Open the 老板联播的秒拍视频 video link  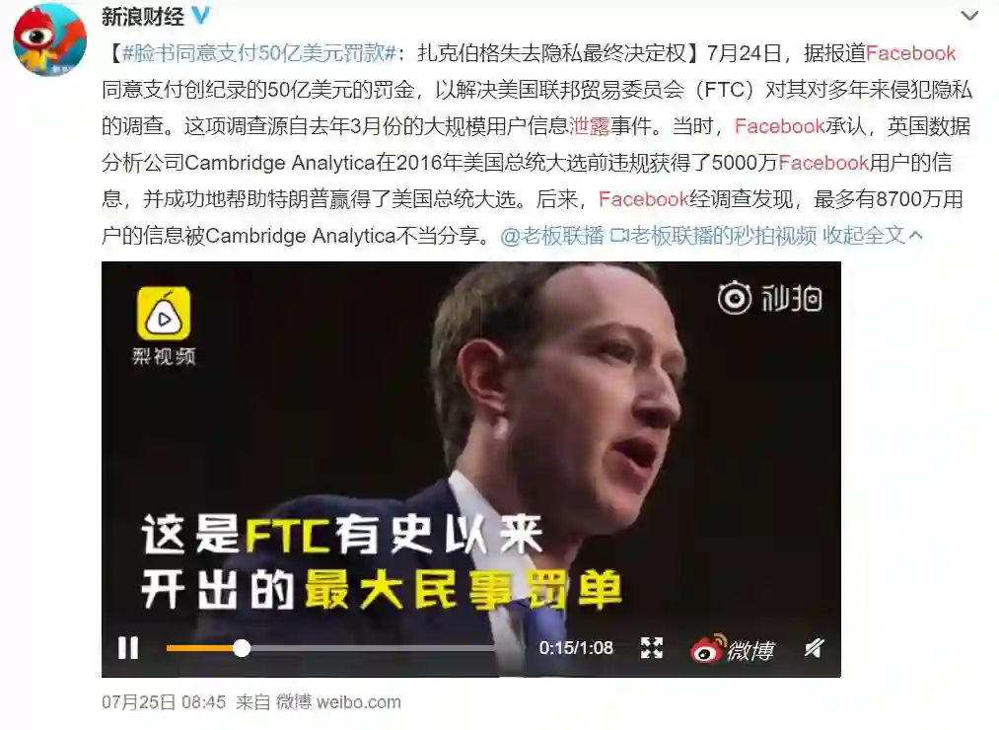tap(714, 235)
